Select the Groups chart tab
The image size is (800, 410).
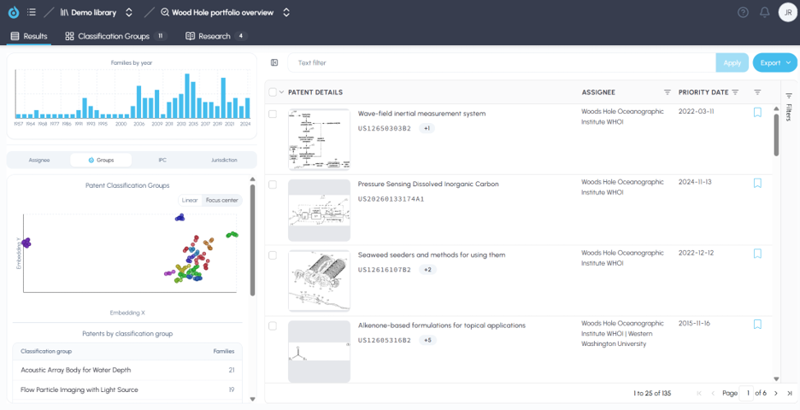point(101,160)
